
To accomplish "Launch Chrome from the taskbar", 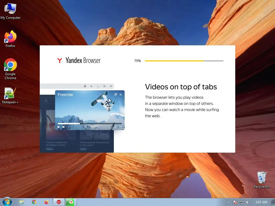I will click(34, 202).
